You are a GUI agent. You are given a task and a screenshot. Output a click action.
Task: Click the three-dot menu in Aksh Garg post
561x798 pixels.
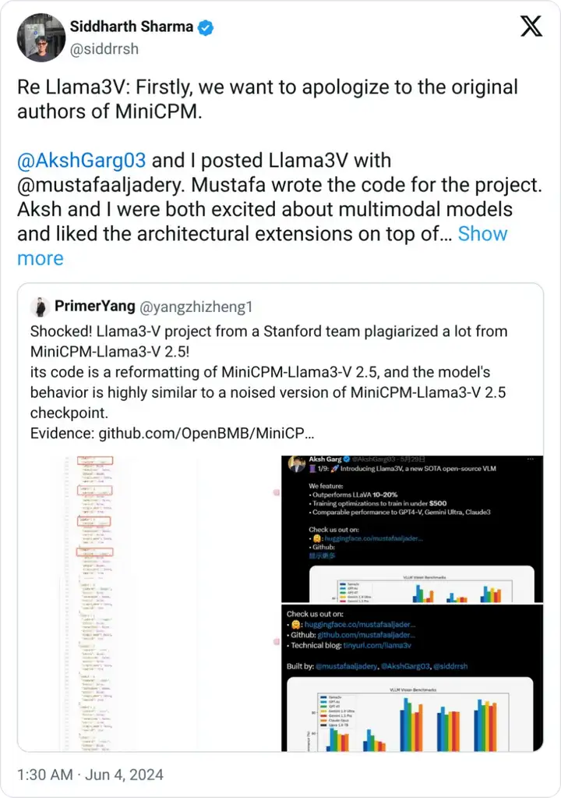click(x=531, y=459)
